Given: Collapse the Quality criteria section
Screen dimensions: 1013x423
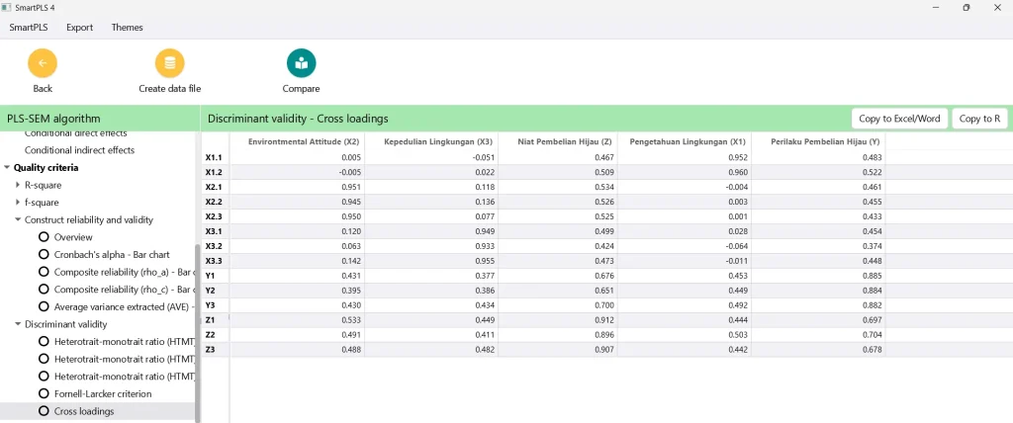Looking at the screenshot, I should tap(7, 167).
